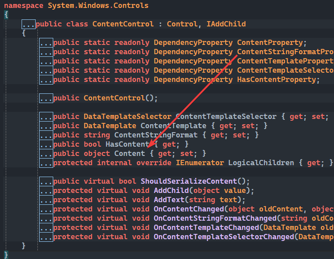This screenshot has height=259, width=334.
Task: Expand collapsed block before ContentTemplateSelectorProperty field
Action: tap(46, 70)
